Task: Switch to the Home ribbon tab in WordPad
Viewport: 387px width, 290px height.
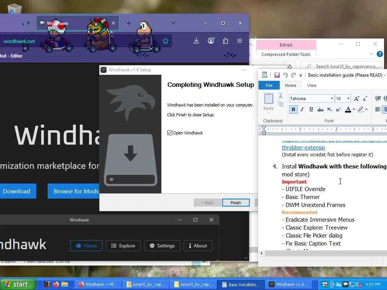Action: tap(291, 85)
